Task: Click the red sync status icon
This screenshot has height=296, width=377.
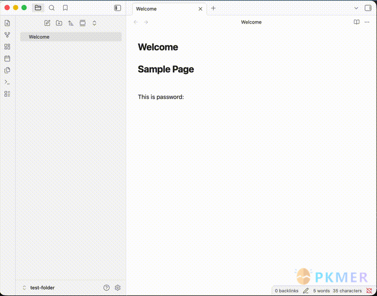Action: pos(369,291)
